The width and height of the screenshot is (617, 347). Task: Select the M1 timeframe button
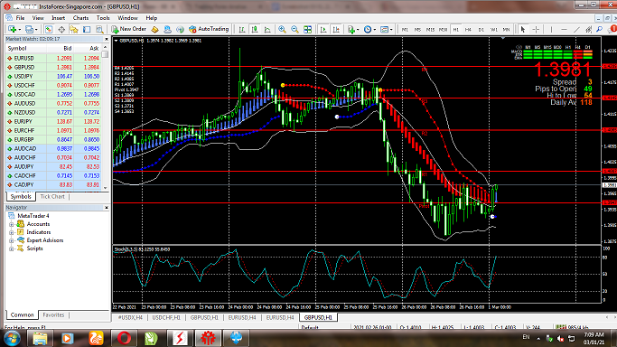405,30
